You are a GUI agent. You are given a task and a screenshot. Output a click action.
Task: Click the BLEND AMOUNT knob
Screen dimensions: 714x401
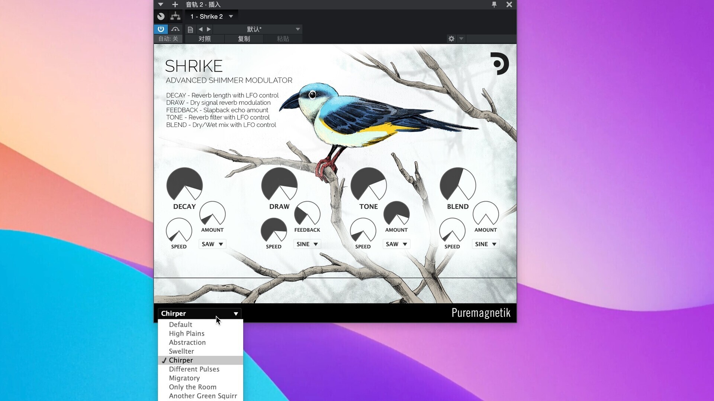(486, 214)
